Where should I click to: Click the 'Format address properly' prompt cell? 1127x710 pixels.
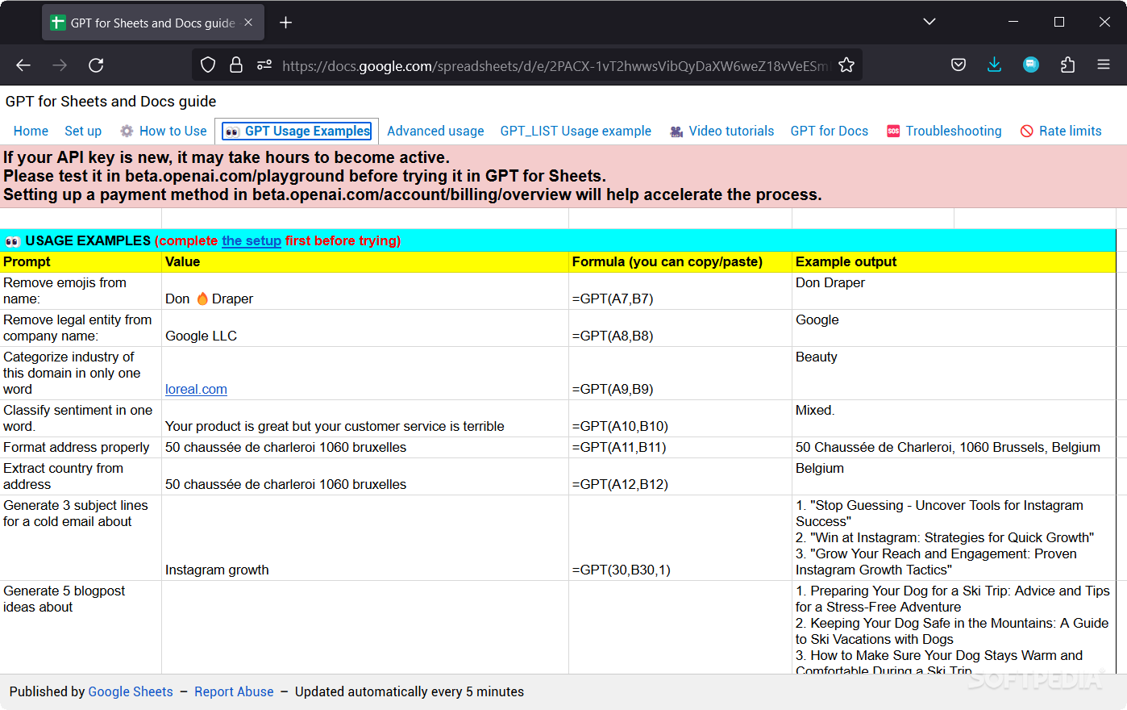tap(81, 448)
